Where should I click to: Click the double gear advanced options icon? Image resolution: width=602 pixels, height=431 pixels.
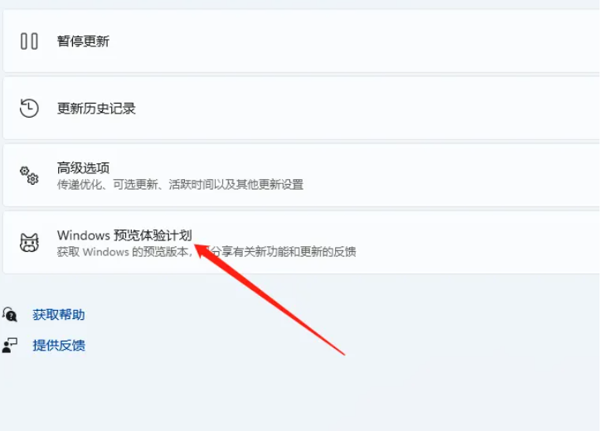(29, 176)
